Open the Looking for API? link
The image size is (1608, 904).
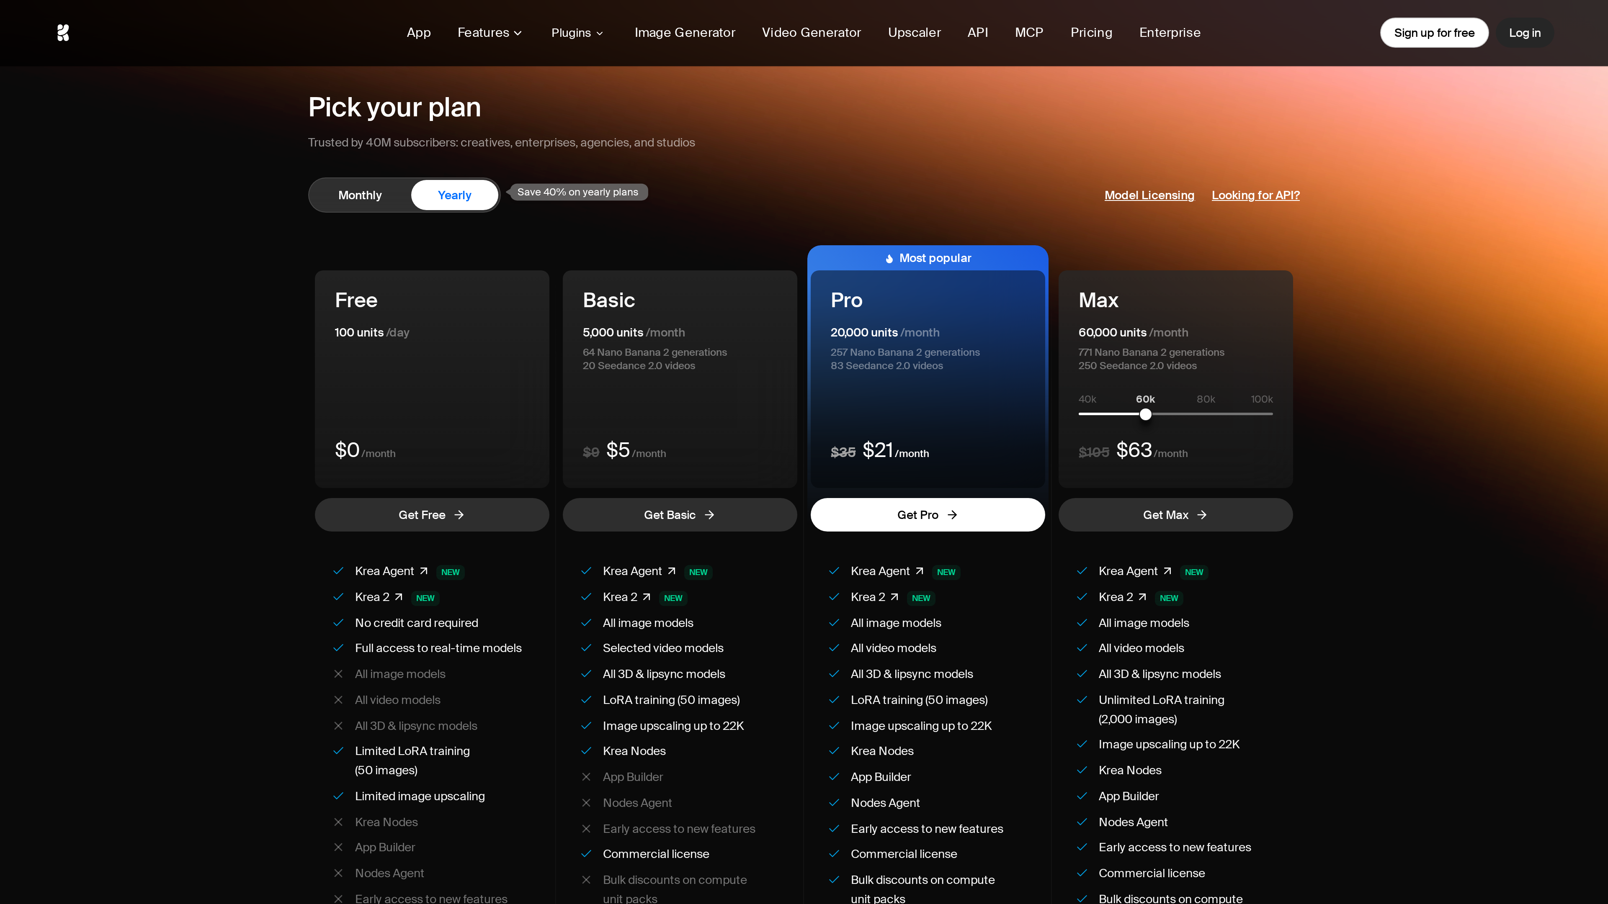click(1256, 195)
